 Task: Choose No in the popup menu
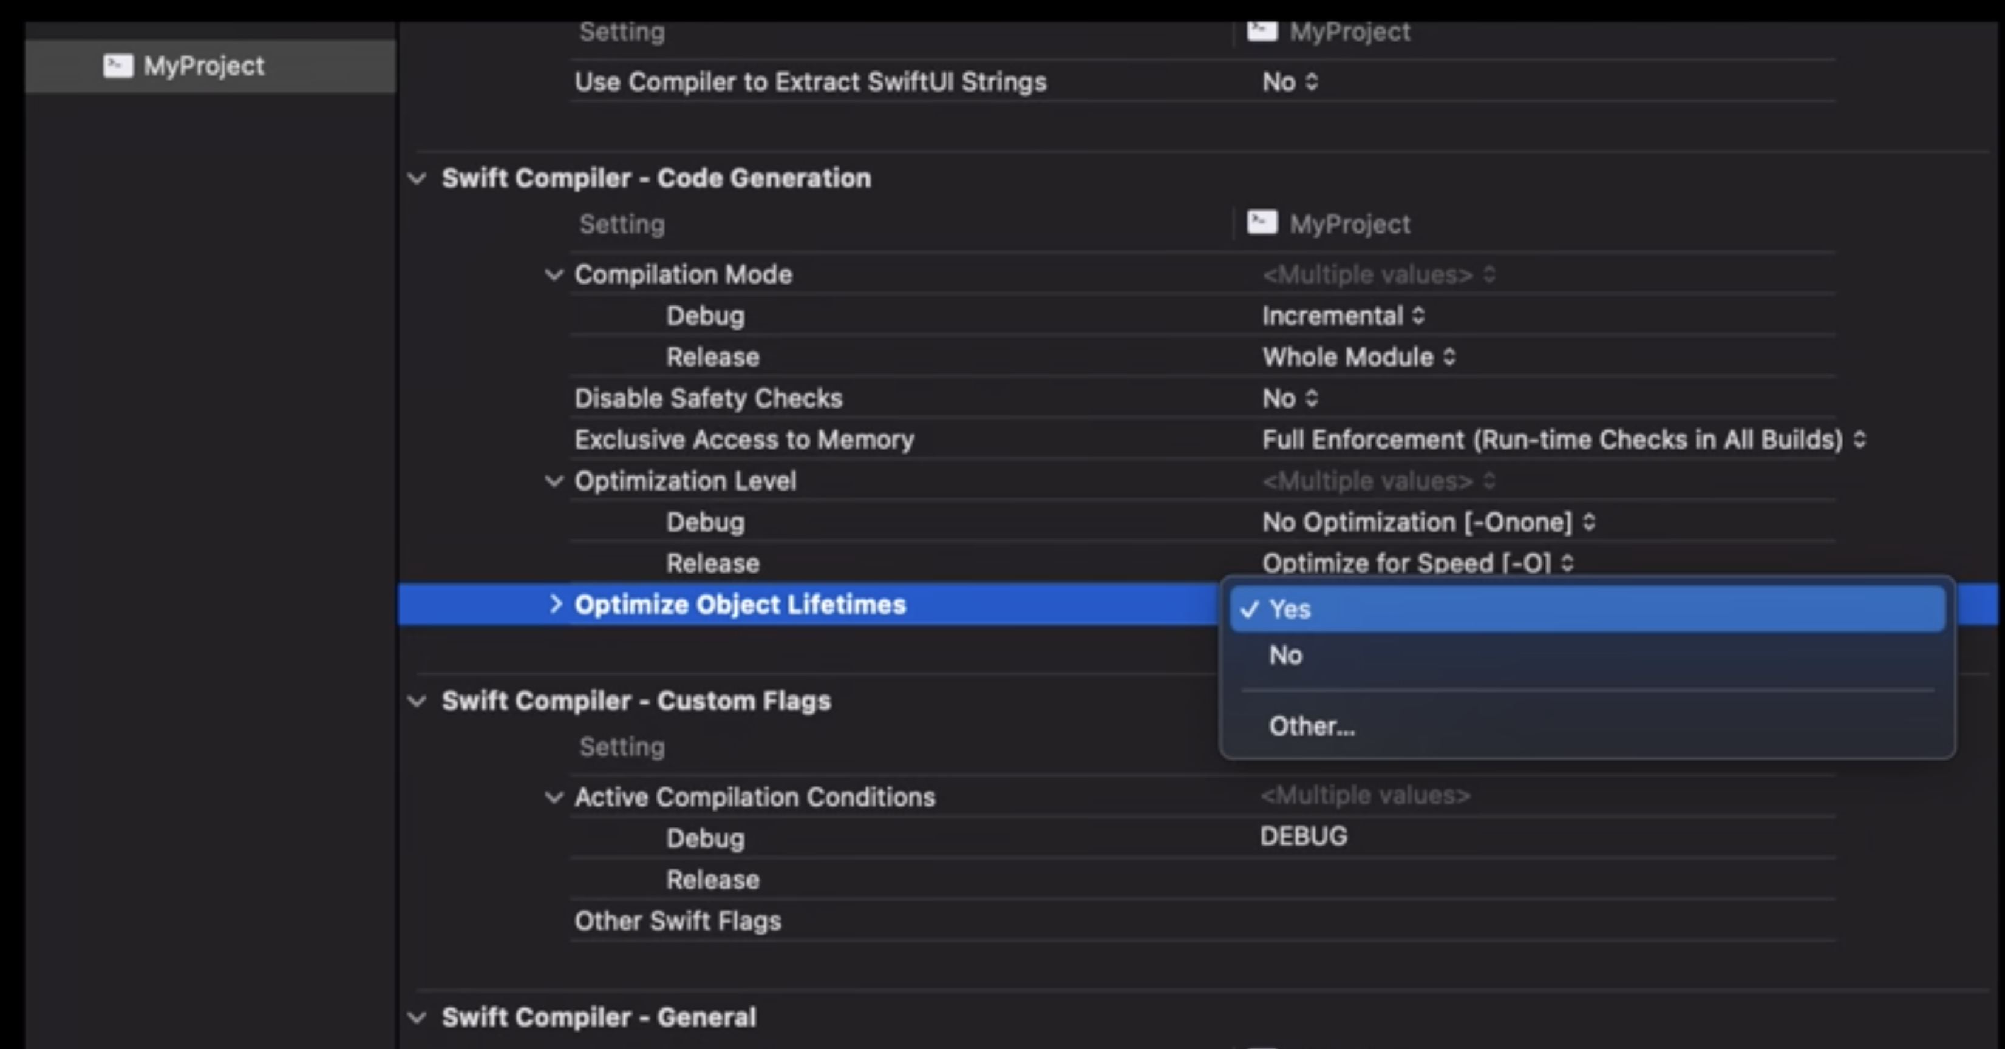point(1588,655)
